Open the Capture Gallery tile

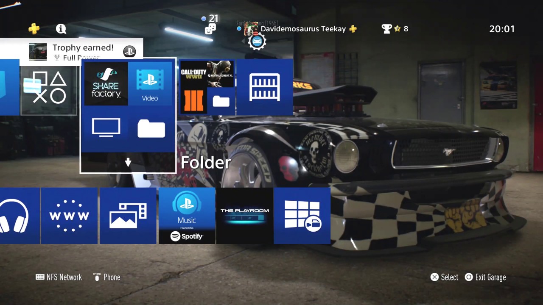coord(128,216)
